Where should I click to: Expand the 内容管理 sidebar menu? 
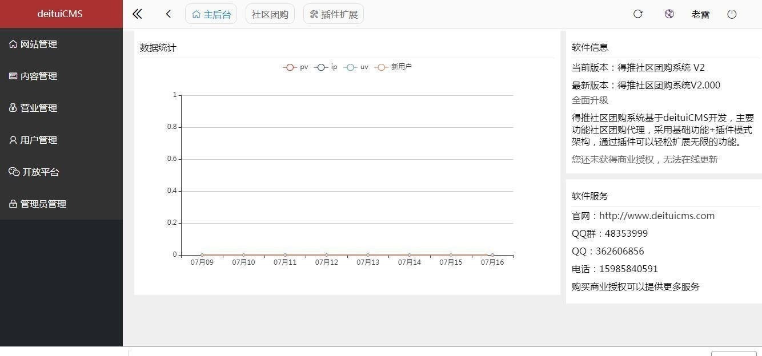[38, 76]
